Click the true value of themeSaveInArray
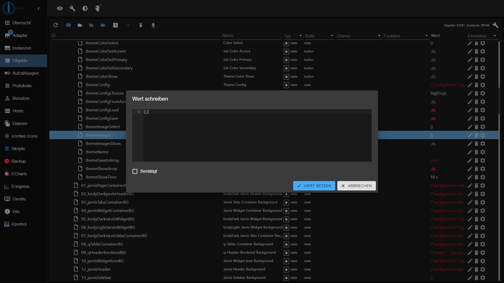This screenshot has width=504, height=283. pos(434,160)
